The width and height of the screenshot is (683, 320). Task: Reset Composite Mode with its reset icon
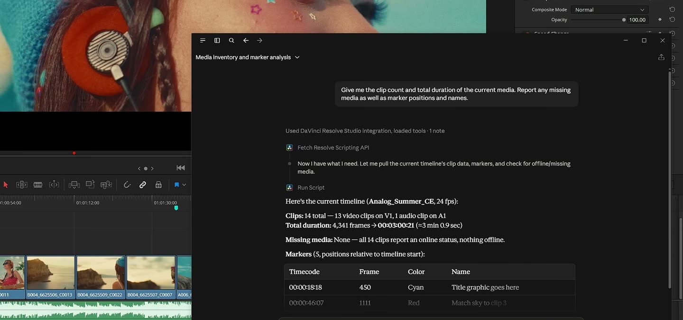pyautogui.click(x=672, y=9)
